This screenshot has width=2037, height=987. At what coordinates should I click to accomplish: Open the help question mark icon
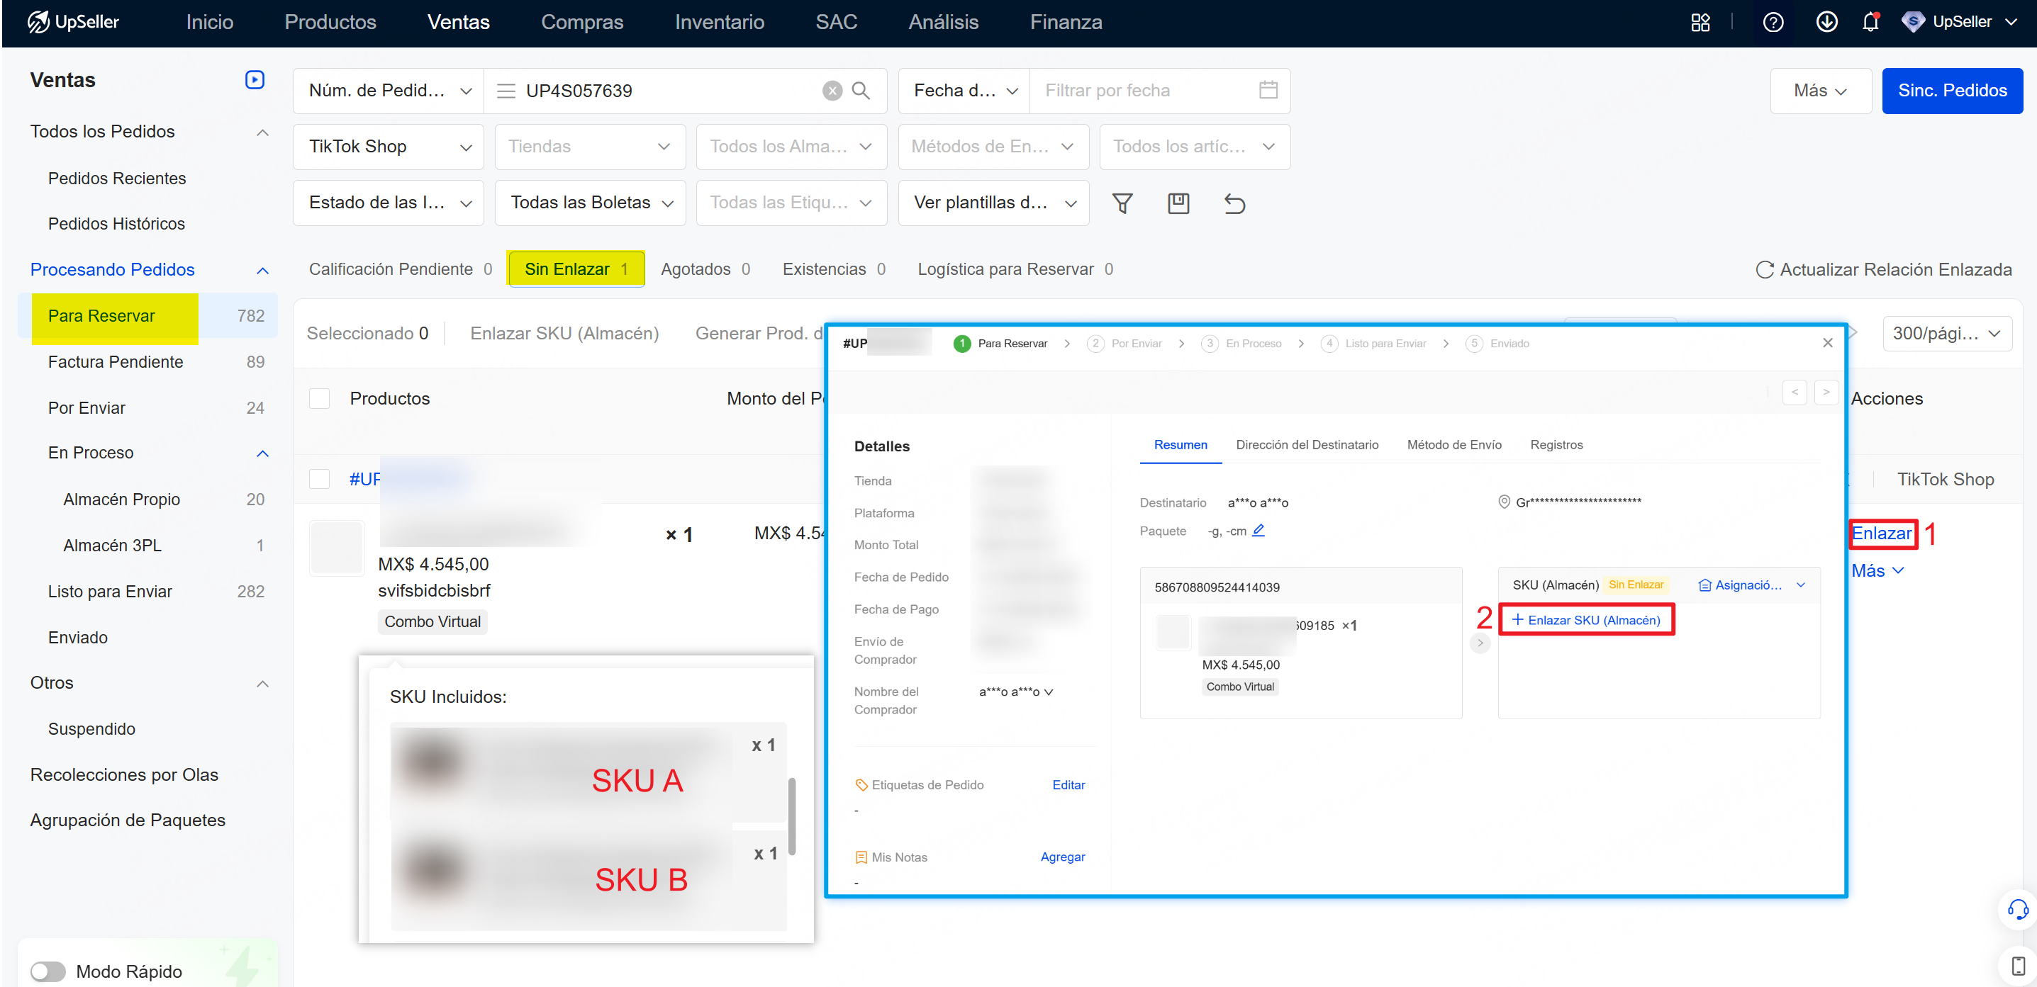(x=1773, y=22)
